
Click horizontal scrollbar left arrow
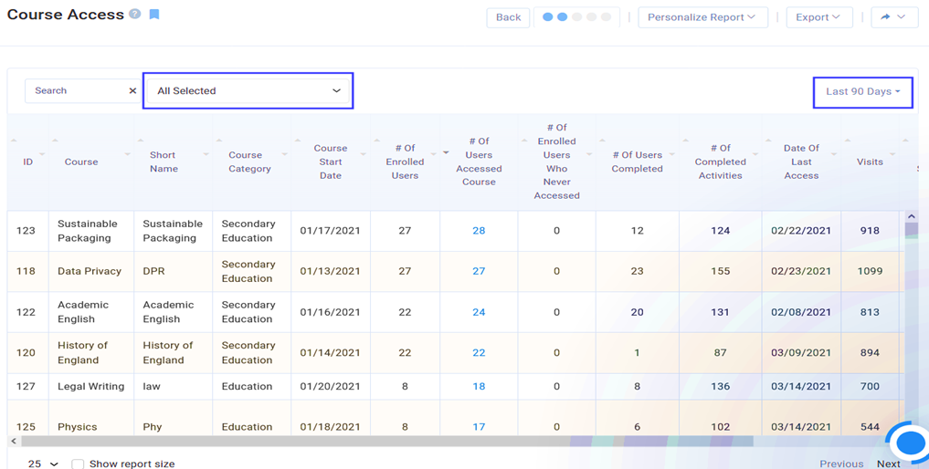point(15,441)
